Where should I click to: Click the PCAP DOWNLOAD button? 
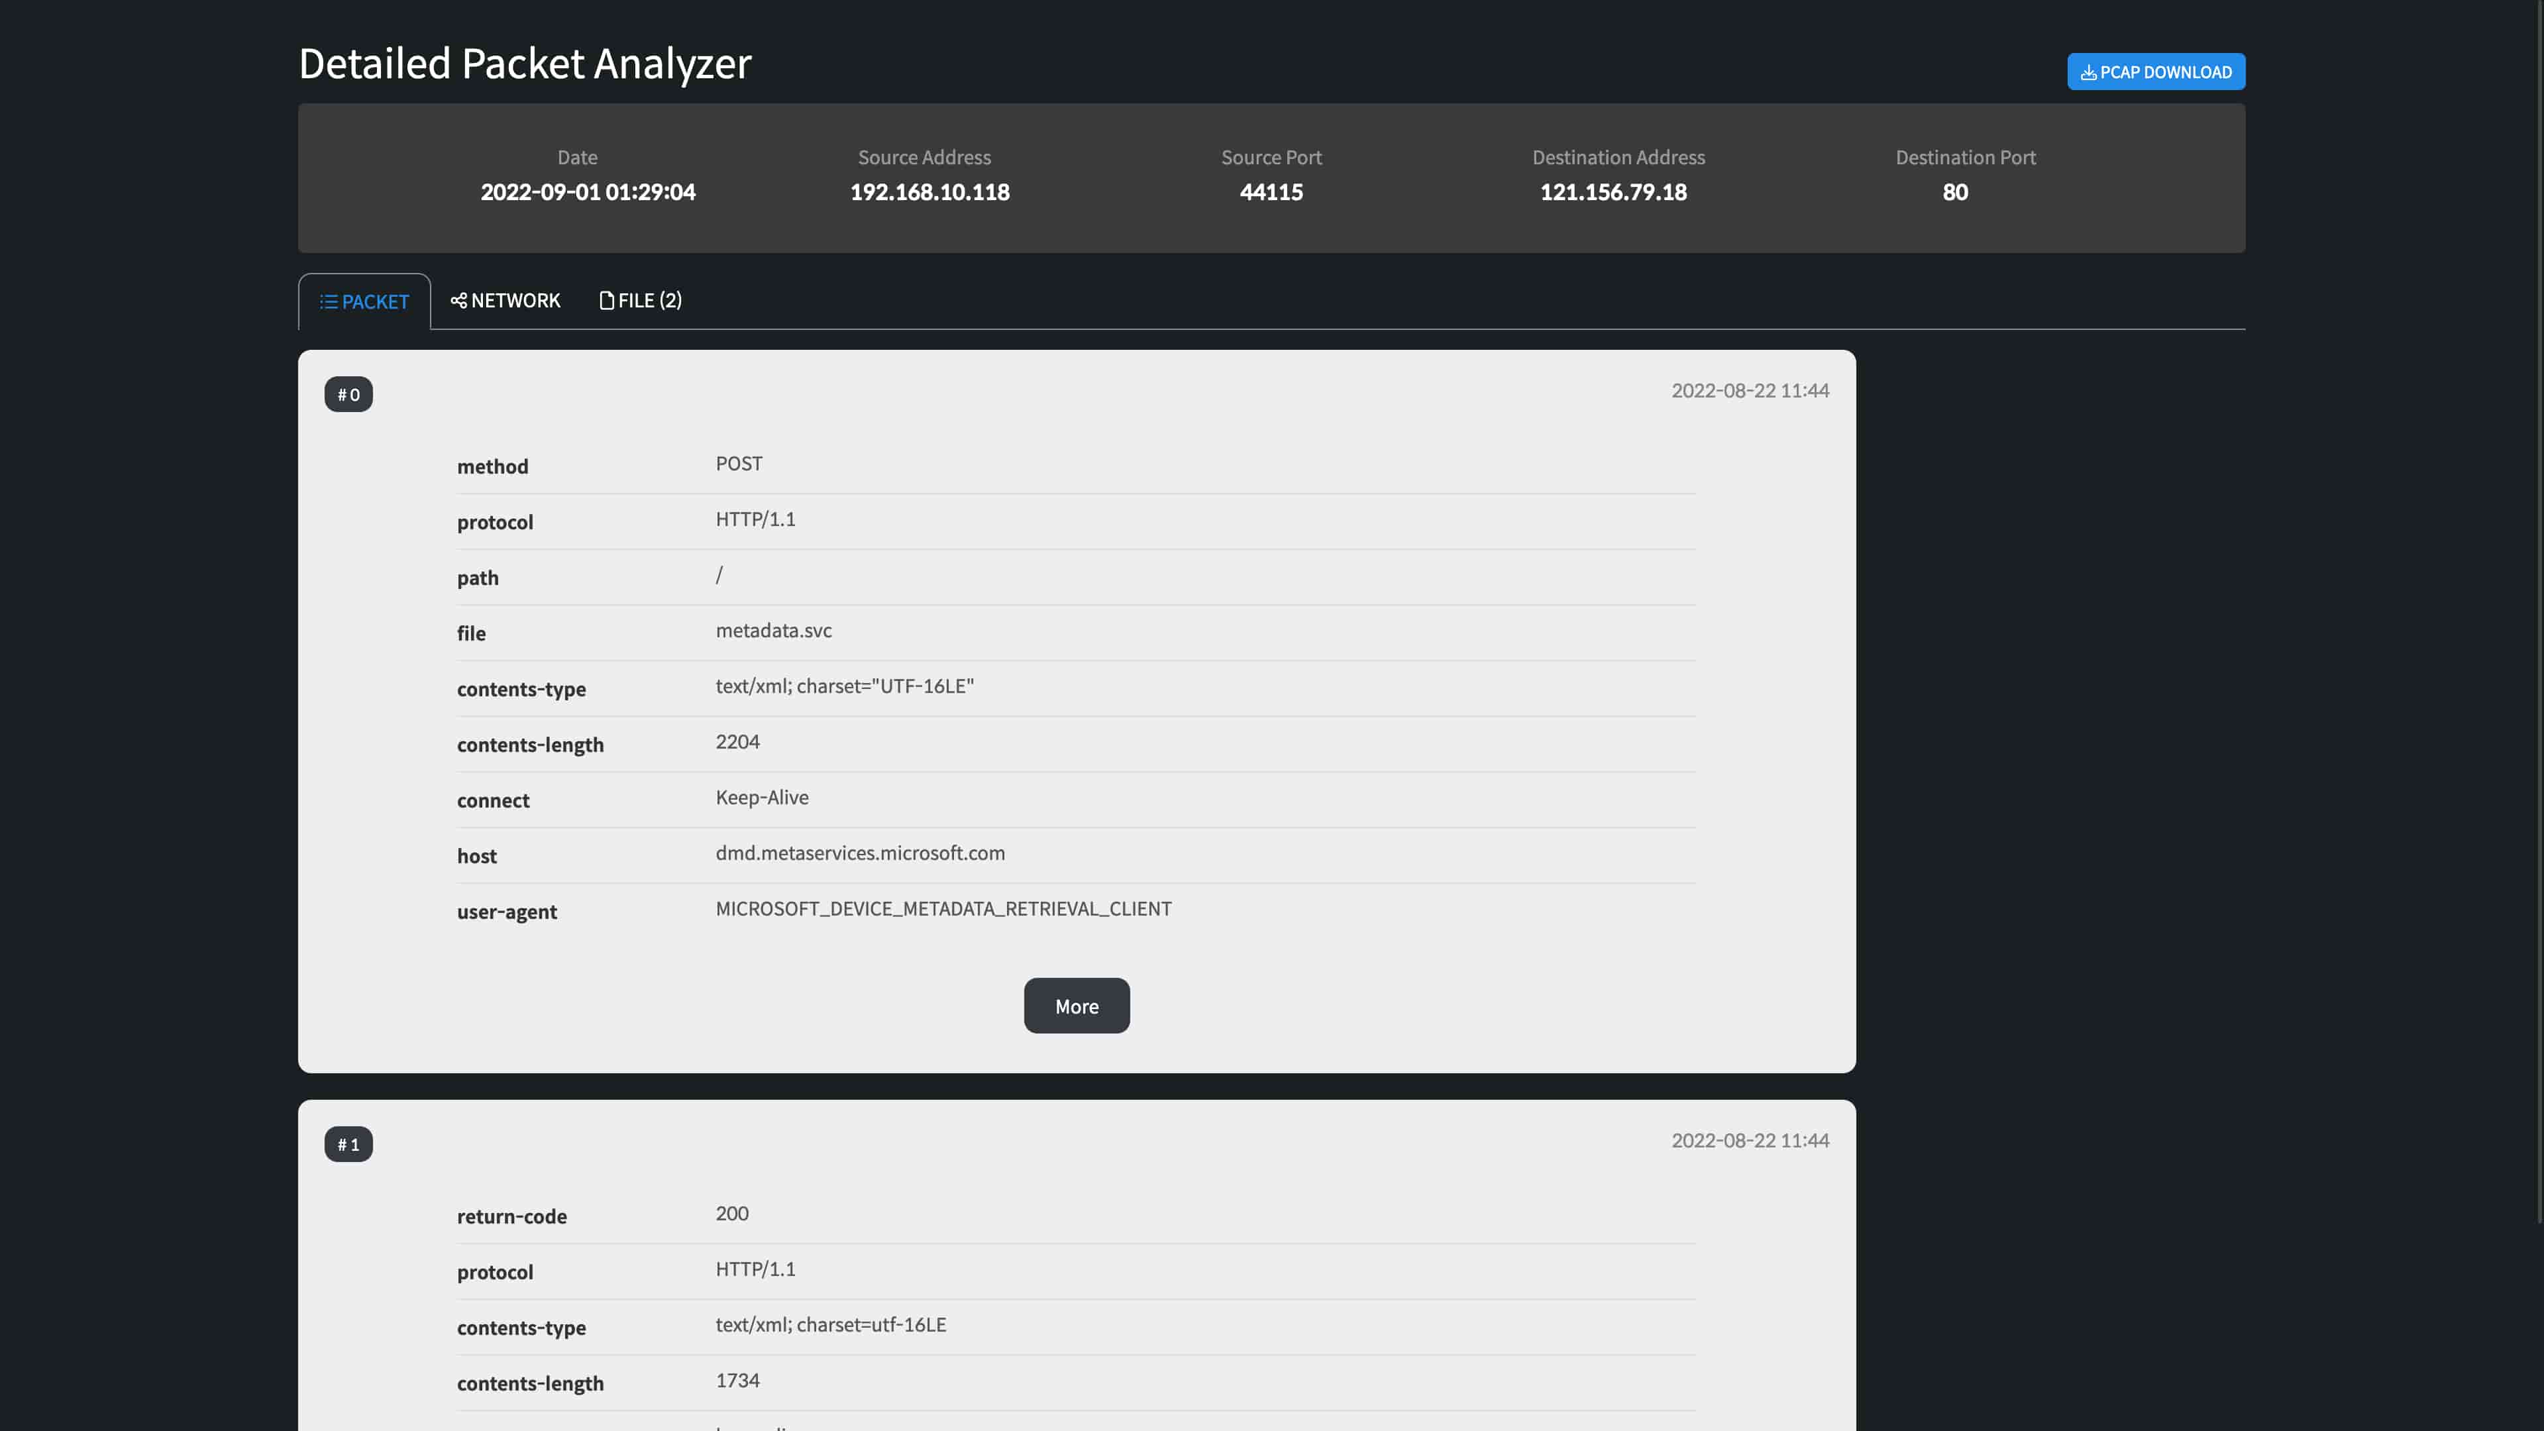click(2156, 71)
